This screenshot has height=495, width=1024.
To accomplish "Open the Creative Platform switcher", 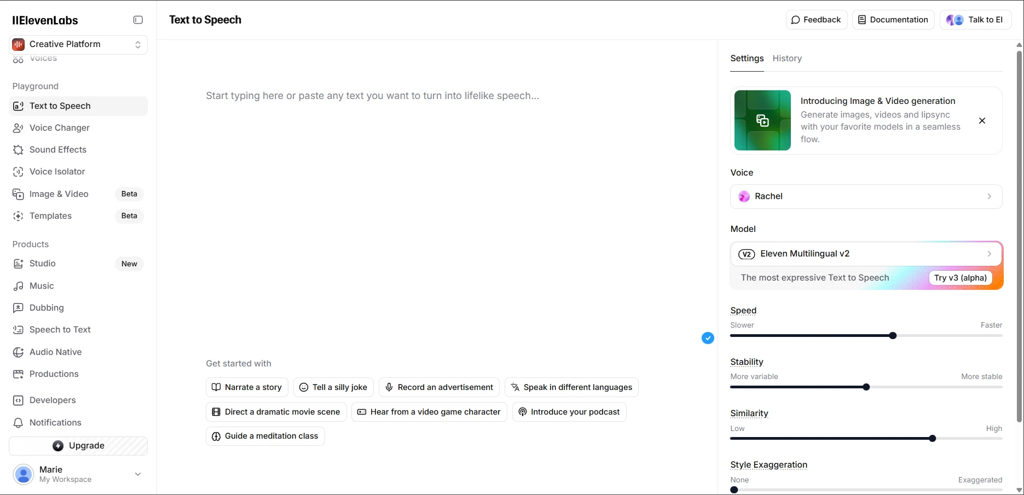I will pyautogui.click(x=78, y=44).
